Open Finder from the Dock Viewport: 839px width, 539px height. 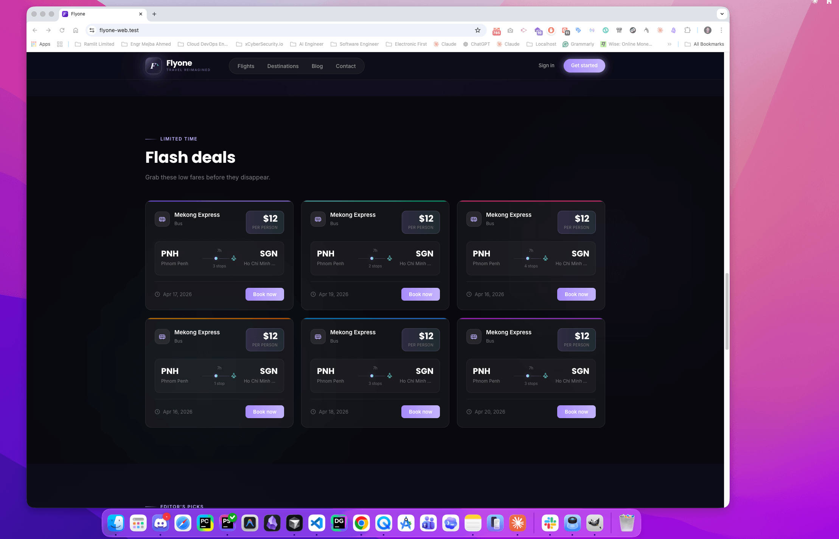pyautogui.click(x=116, y=523)
